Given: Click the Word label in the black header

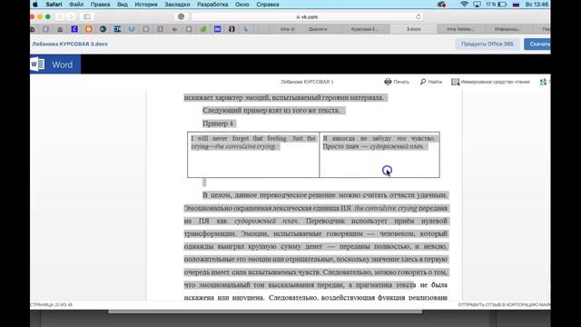Looking at the screenshot, I should coord(63,64).
